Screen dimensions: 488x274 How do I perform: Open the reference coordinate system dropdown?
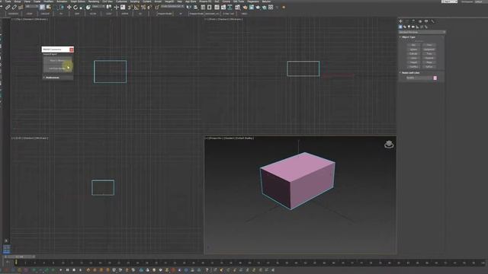coord(98,7)
